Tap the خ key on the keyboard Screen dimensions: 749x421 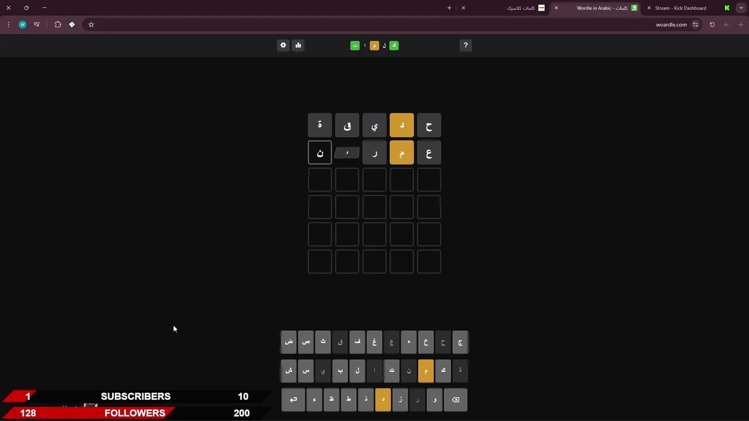[426, 342]
